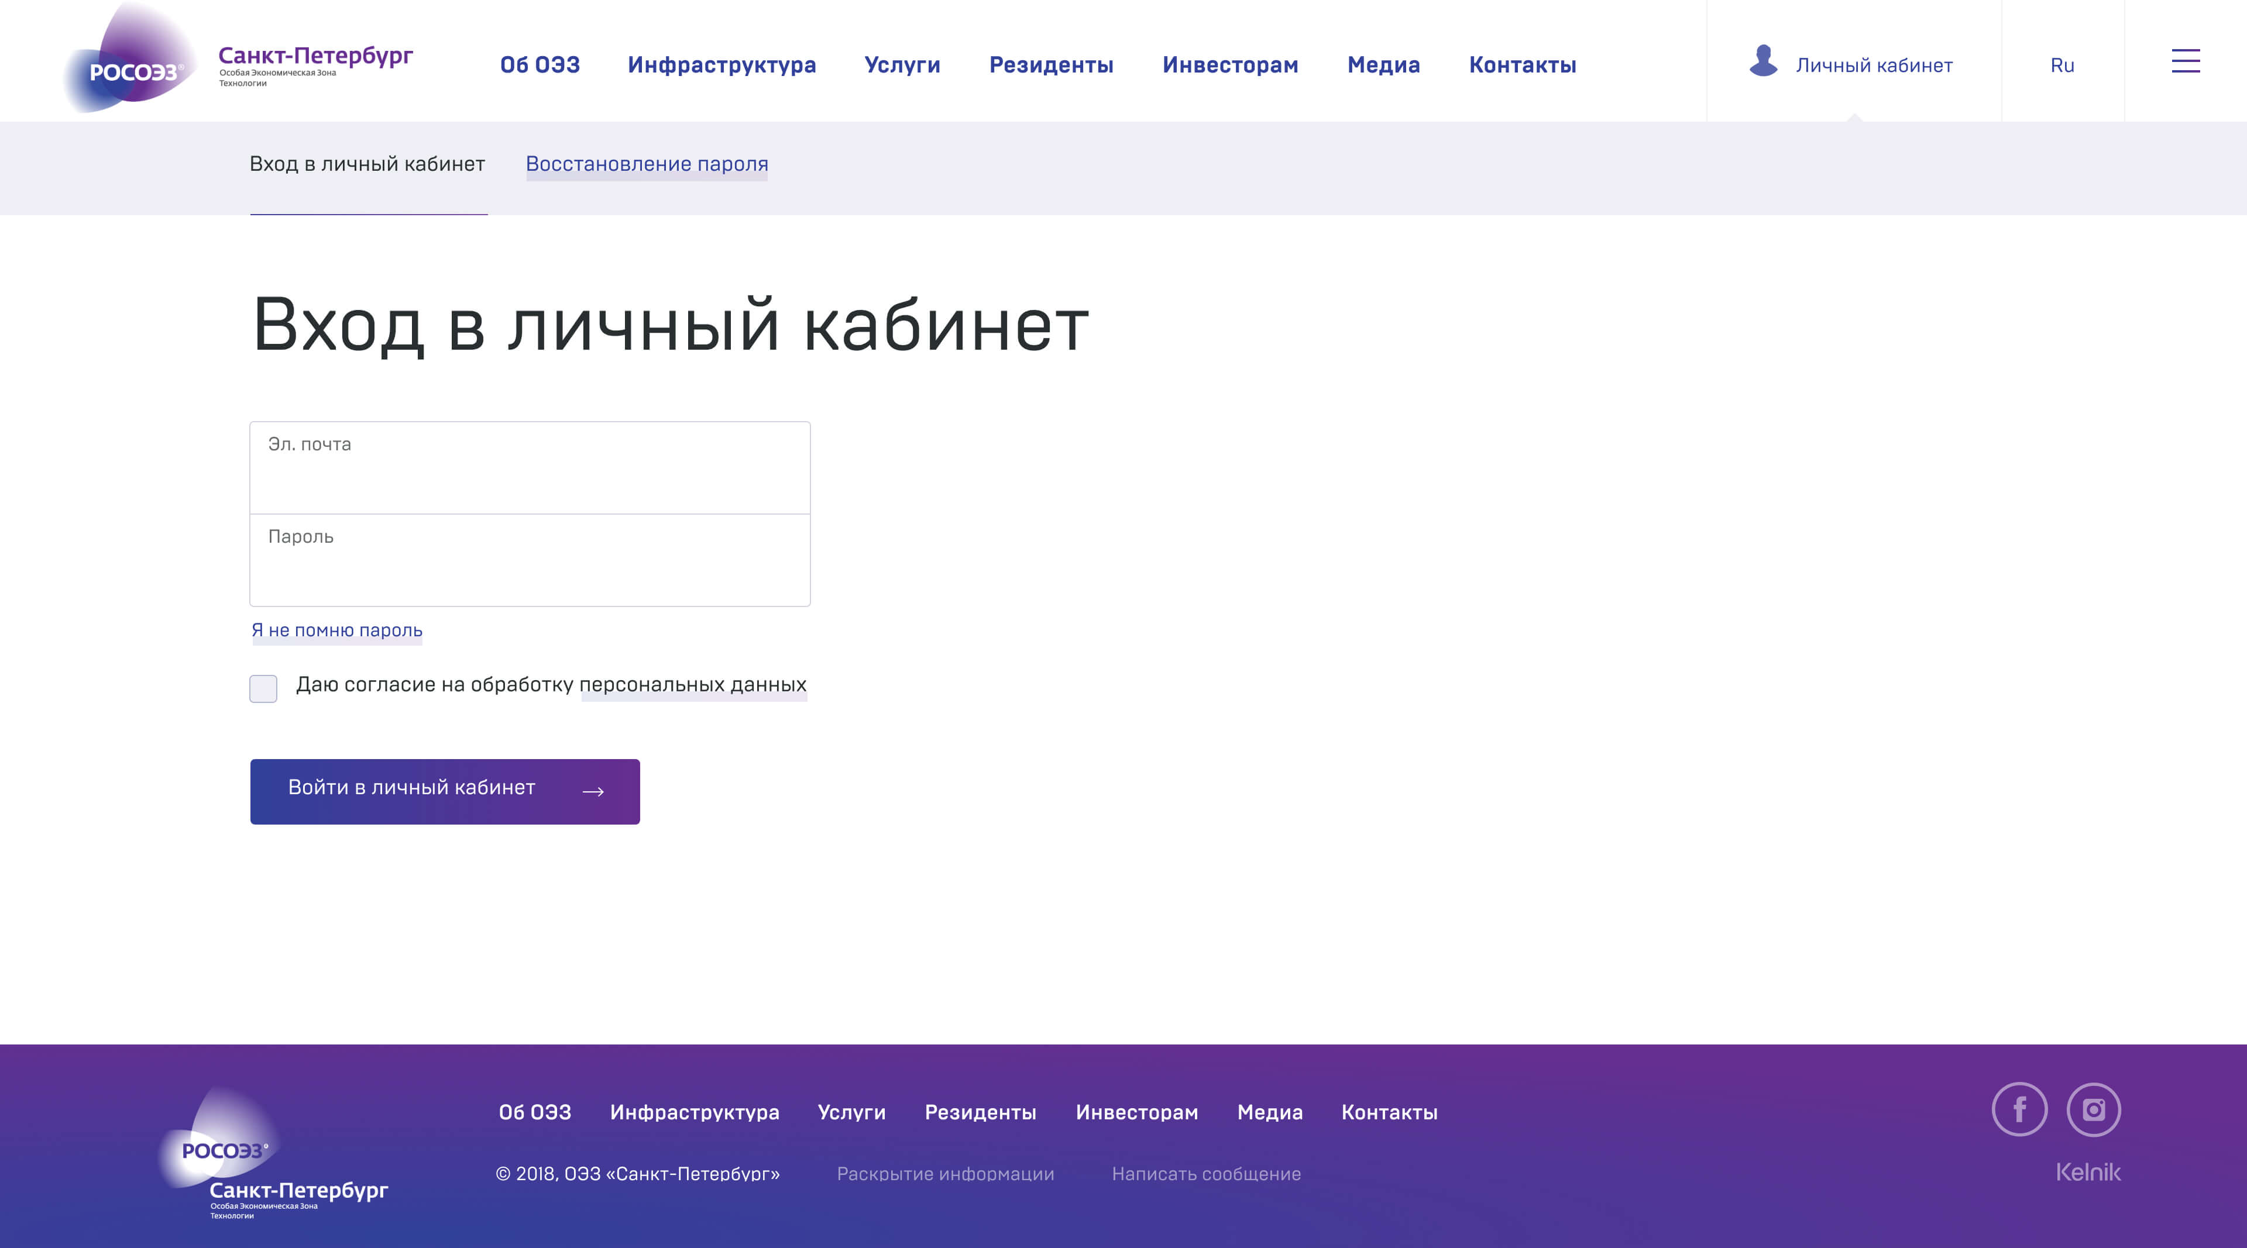Select the Вход в личный кабинет tab
The width and height of the screenshot is (2247, 1248).
coord(367,164)
